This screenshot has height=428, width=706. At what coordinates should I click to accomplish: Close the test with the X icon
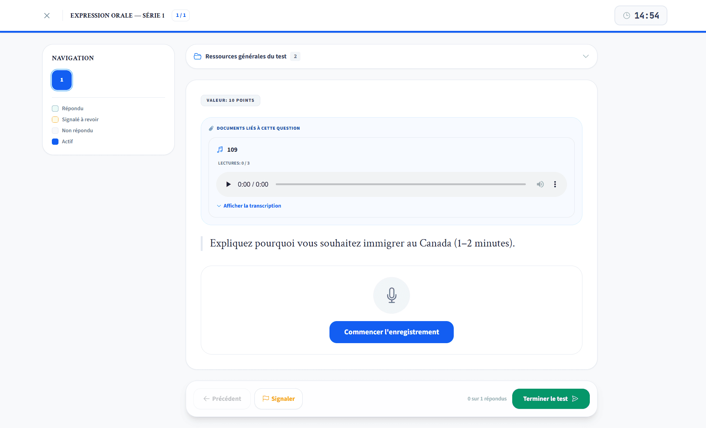47,15
